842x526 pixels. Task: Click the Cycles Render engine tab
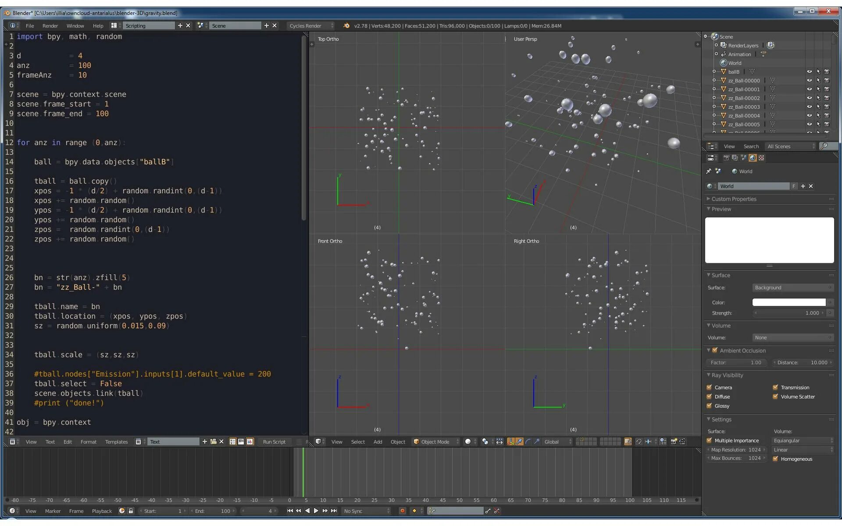click(x=309, y=25)
